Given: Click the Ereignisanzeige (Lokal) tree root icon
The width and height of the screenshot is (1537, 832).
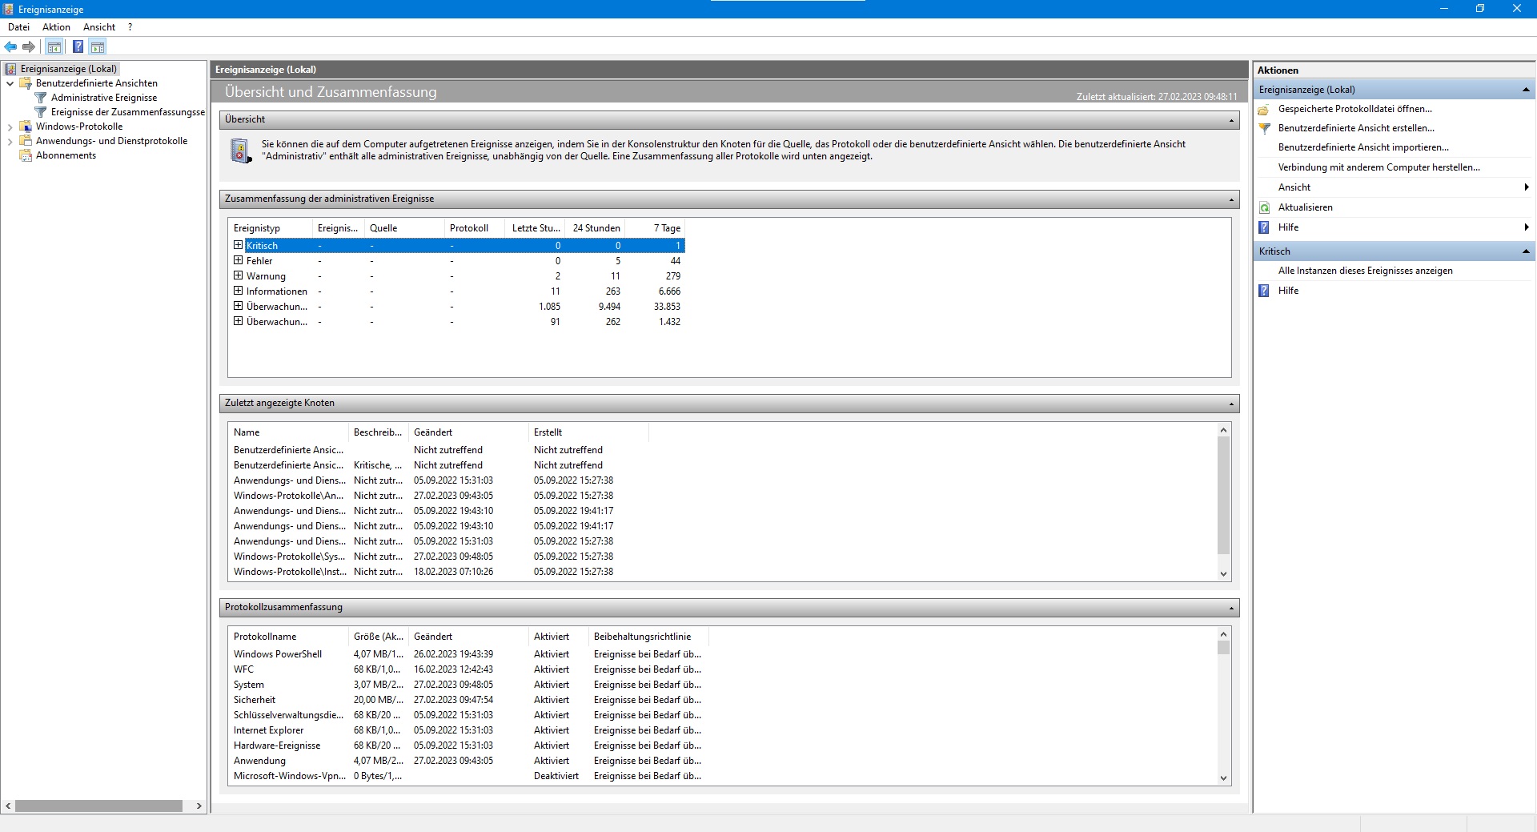Looking at the screenshot, I should (10, 69).
